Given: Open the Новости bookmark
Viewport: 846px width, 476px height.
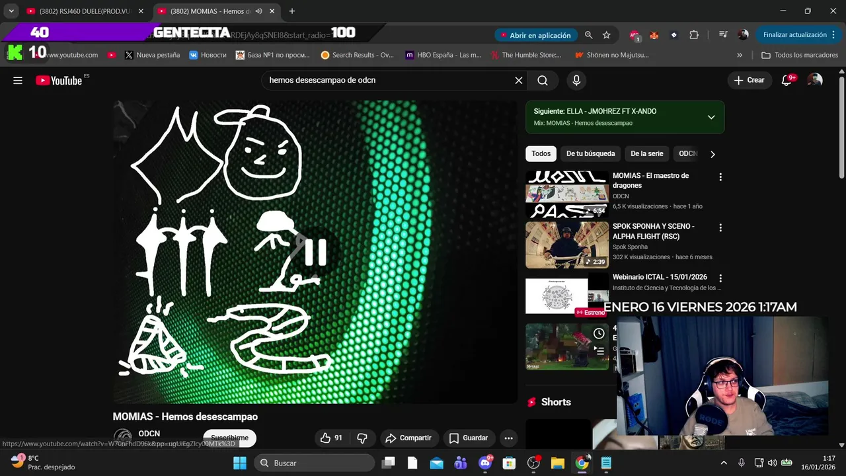Looking at the screenshot, I should point(208,55).
